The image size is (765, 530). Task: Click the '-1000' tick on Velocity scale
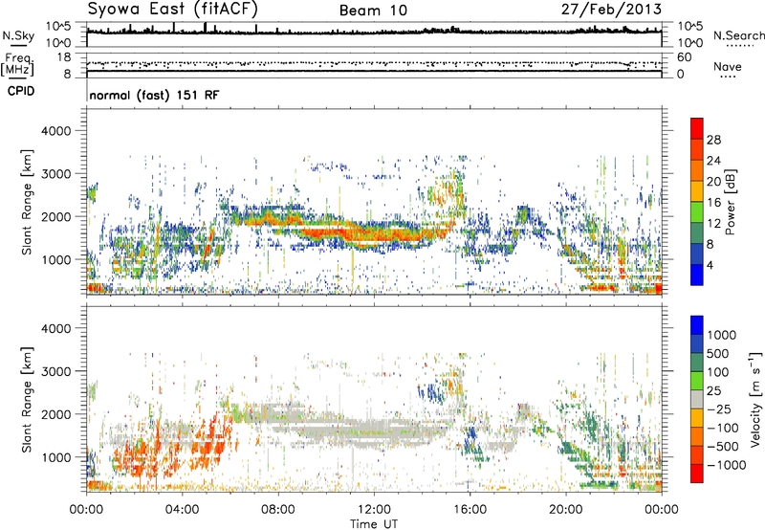click(x=727, y=465)
